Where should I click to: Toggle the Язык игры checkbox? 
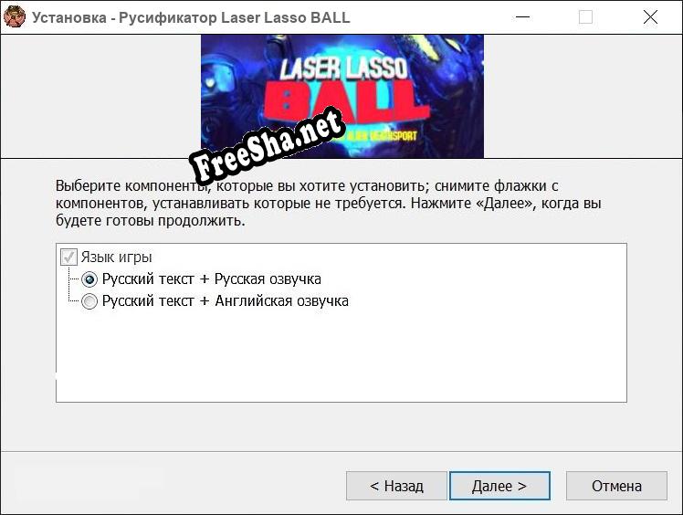[68, 257]
